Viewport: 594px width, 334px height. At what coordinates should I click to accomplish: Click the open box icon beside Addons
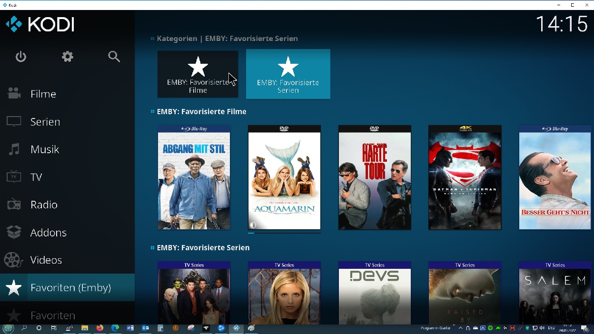[x=14, y=232]
